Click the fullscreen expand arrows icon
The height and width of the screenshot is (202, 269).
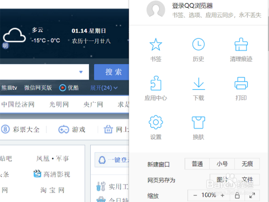tap(252, 195)
